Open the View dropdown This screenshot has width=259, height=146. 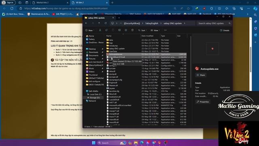pos(155,30)
